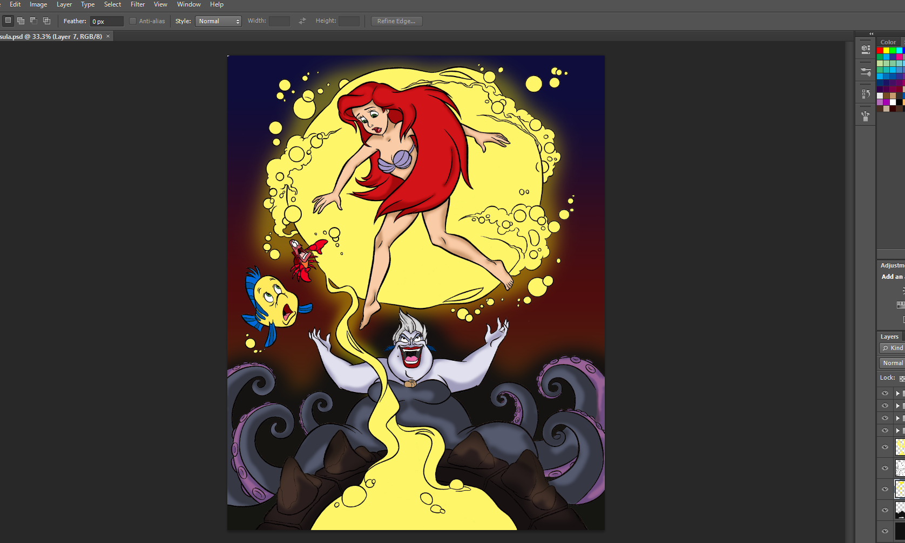This screenshot has width=905, height=543.
Task: Click the Width input field
Action: coord(279,21)
